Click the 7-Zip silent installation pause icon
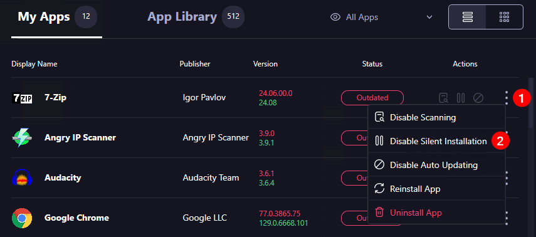Viewport: 536px width, 237px height. (461, 98)
